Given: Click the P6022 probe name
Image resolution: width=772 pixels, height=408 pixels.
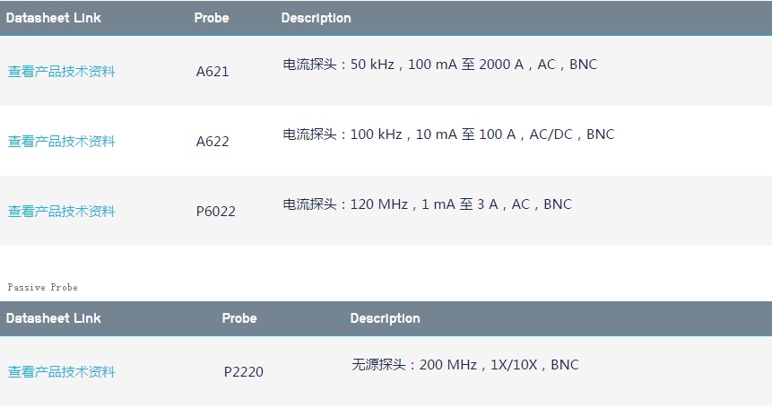Looking at the screenshot, I should click(x=216, y=212).
